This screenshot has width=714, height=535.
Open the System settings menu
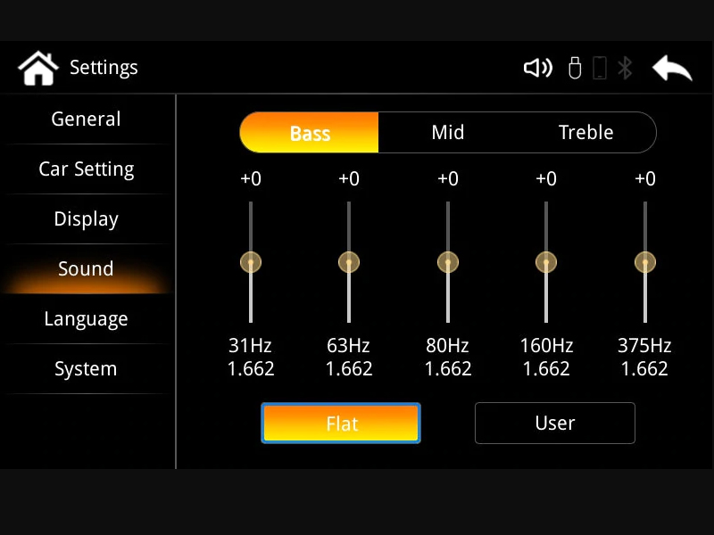pyautogui.click(x=86, y=369)
